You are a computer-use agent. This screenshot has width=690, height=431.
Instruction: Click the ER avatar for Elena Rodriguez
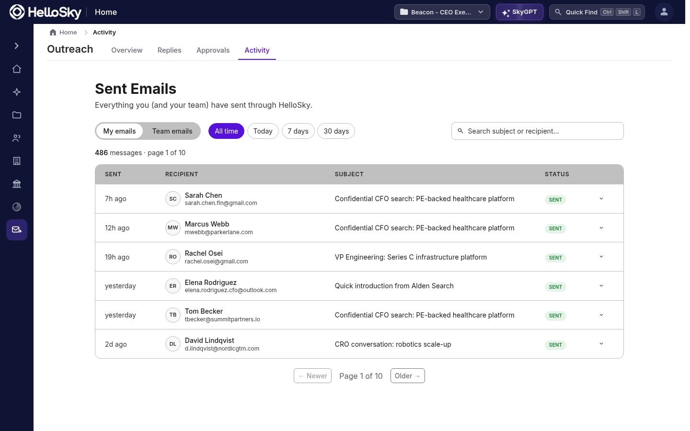(173, 286)
